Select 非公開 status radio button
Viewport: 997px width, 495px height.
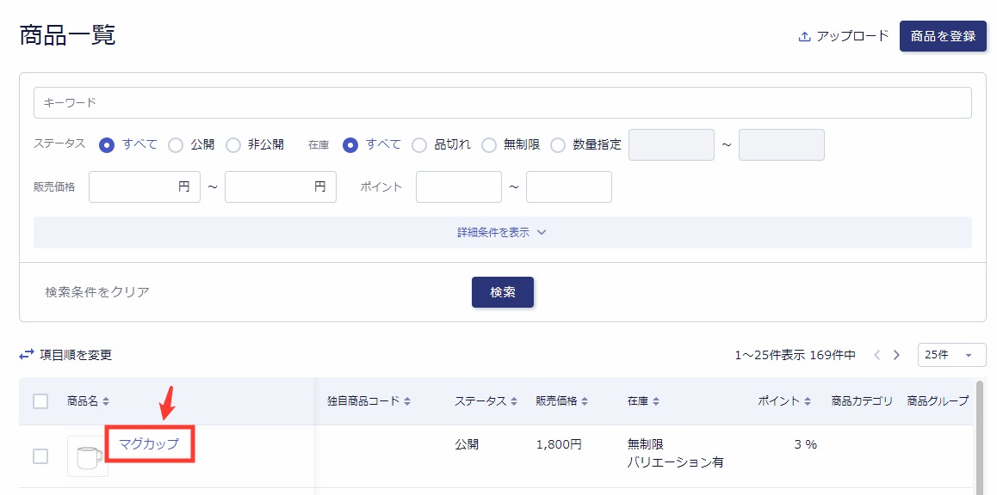tap(233, 145)
